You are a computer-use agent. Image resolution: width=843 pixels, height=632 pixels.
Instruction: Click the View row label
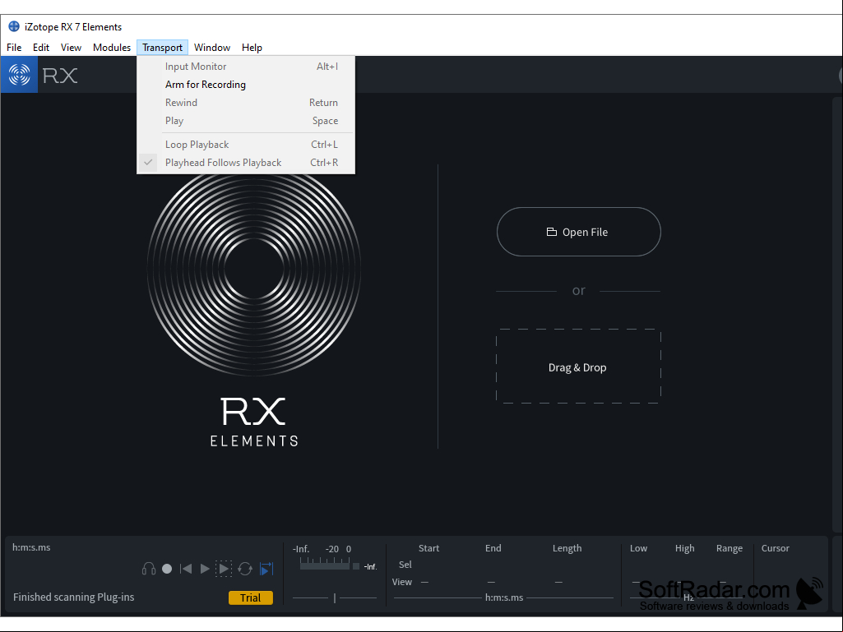click(x=402, y=582)
